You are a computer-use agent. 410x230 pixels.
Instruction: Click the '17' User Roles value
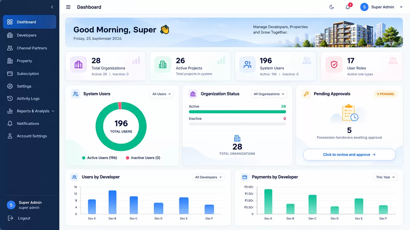[351, 60]
